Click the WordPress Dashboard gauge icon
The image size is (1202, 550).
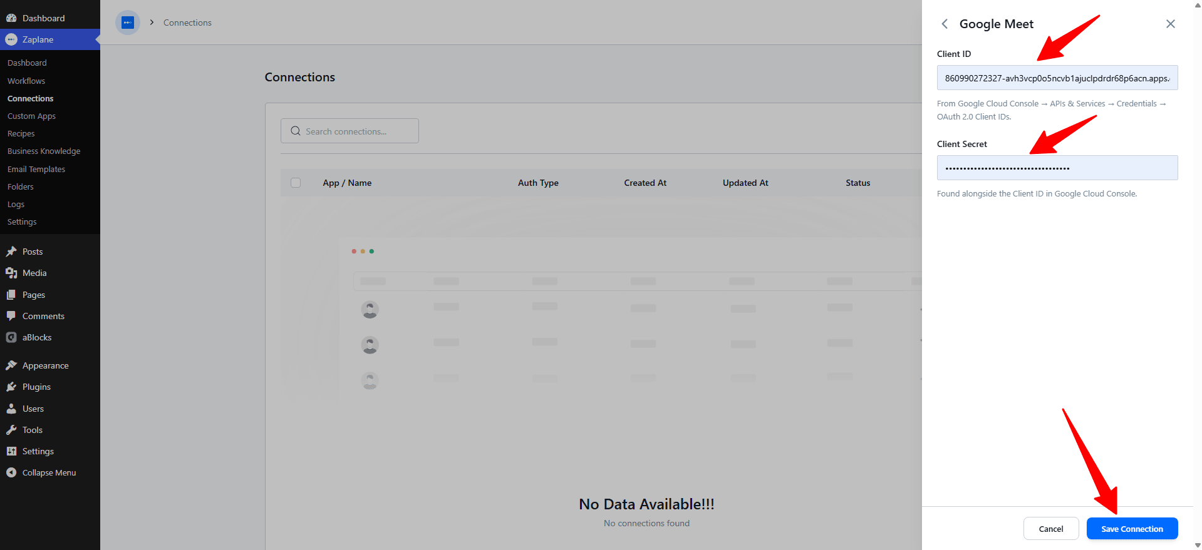(11, 18)
